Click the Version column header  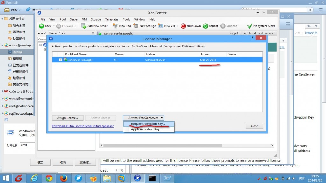click(129, 54)
